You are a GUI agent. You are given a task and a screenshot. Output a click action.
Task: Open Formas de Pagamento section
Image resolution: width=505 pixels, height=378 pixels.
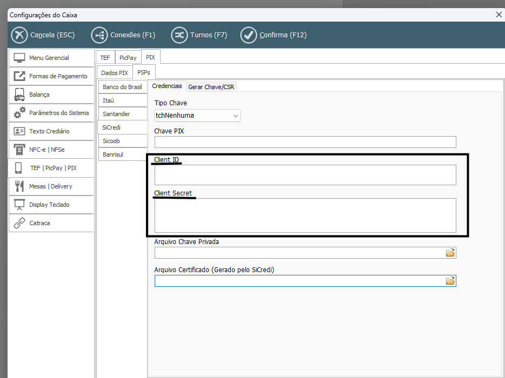(x=51, y=76)
